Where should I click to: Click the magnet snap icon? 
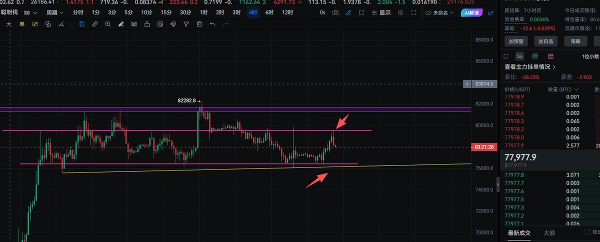point(173,23)
